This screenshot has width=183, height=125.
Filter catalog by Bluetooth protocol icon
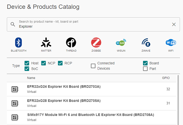pyautogui.click(x=18, y=42)
